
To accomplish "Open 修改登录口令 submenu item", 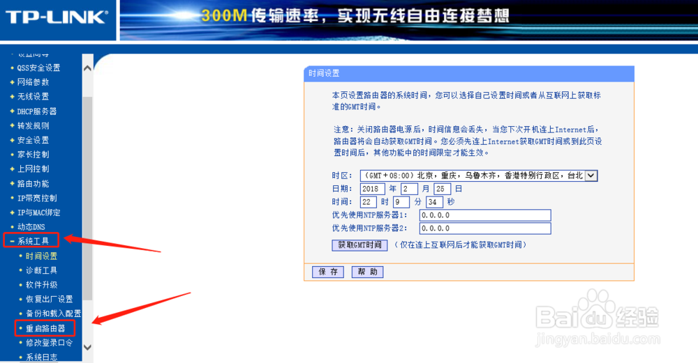I will 49,343.
